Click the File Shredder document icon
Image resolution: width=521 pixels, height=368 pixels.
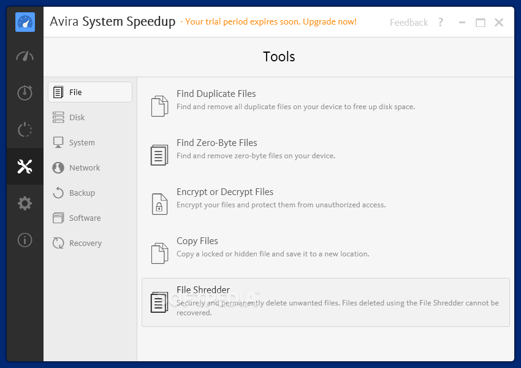click(x=159, y=302)
